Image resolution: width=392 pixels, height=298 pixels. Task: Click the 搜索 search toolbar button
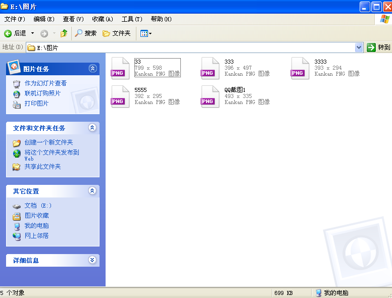[86, 33]
